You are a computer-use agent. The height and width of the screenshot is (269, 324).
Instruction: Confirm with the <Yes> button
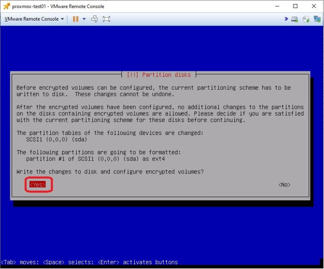(38, 185)
